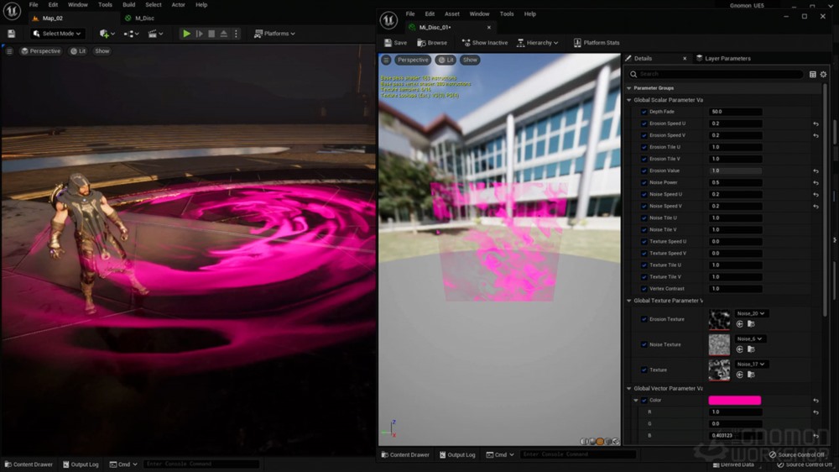This screenshot has width=839, height=472.
Task: Uncheck the Depth Fade parameter override
Action: coord(644,112)
